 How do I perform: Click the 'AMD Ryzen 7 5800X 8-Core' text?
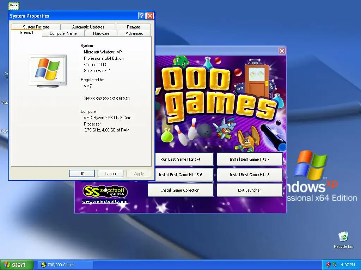coord(108,118)
